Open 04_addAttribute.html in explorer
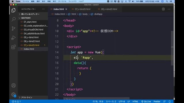 click(x=33, y=33)
